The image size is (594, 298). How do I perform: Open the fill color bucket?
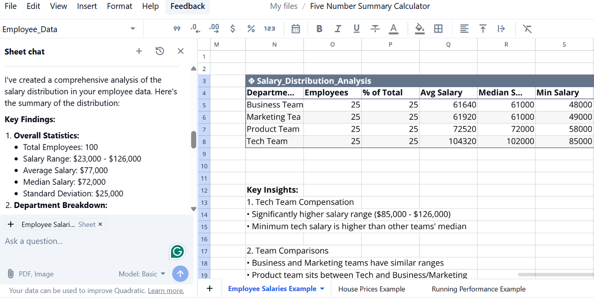[420, 29]
